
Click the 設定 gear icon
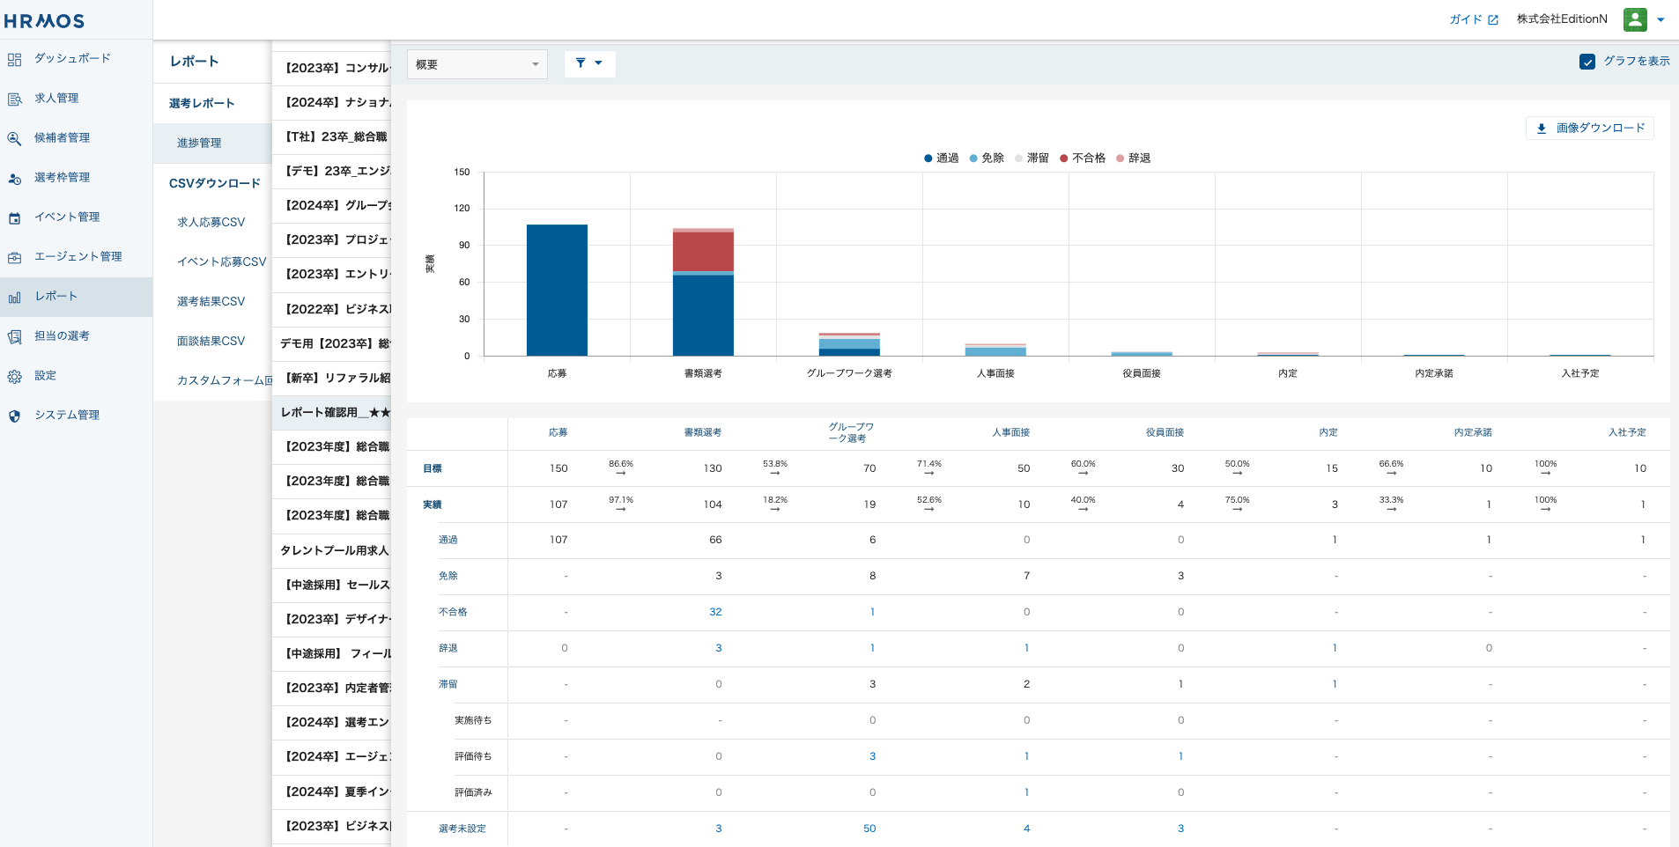14,376
